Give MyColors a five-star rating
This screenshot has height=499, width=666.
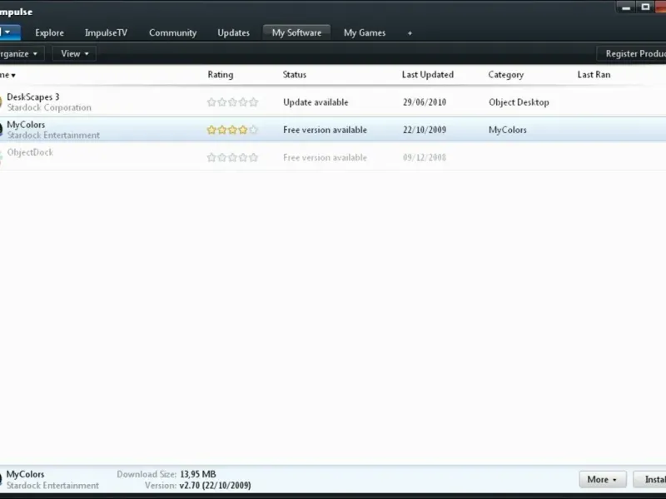[x=254, y=130]
